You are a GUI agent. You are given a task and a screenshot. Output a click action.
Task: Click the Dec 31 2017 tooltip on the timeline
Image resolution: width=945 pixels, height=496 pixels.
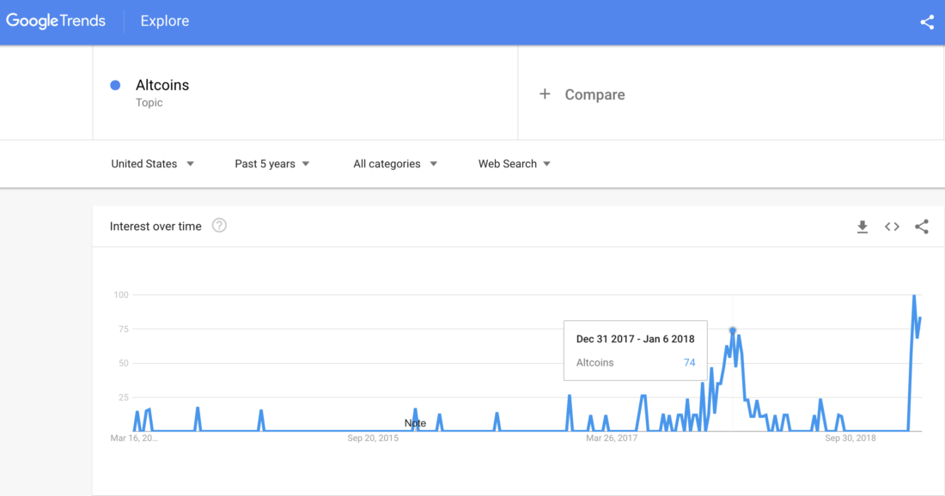(x=635, y=339)
